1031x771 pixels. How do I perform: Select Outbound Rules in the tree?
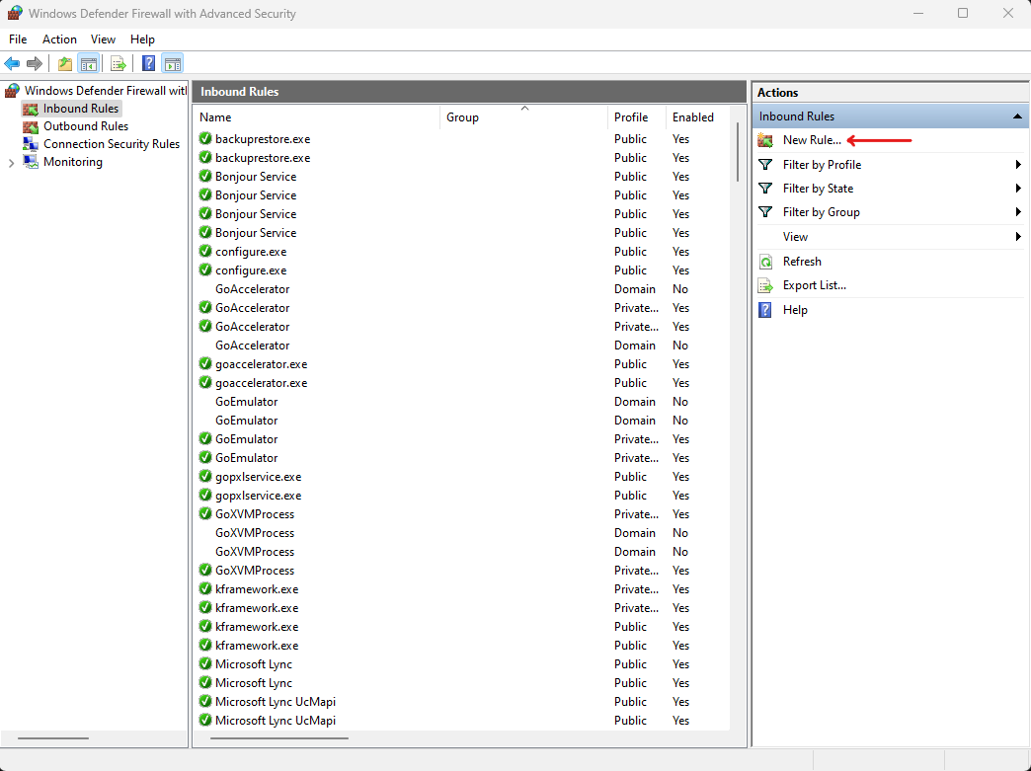(86, 126)
